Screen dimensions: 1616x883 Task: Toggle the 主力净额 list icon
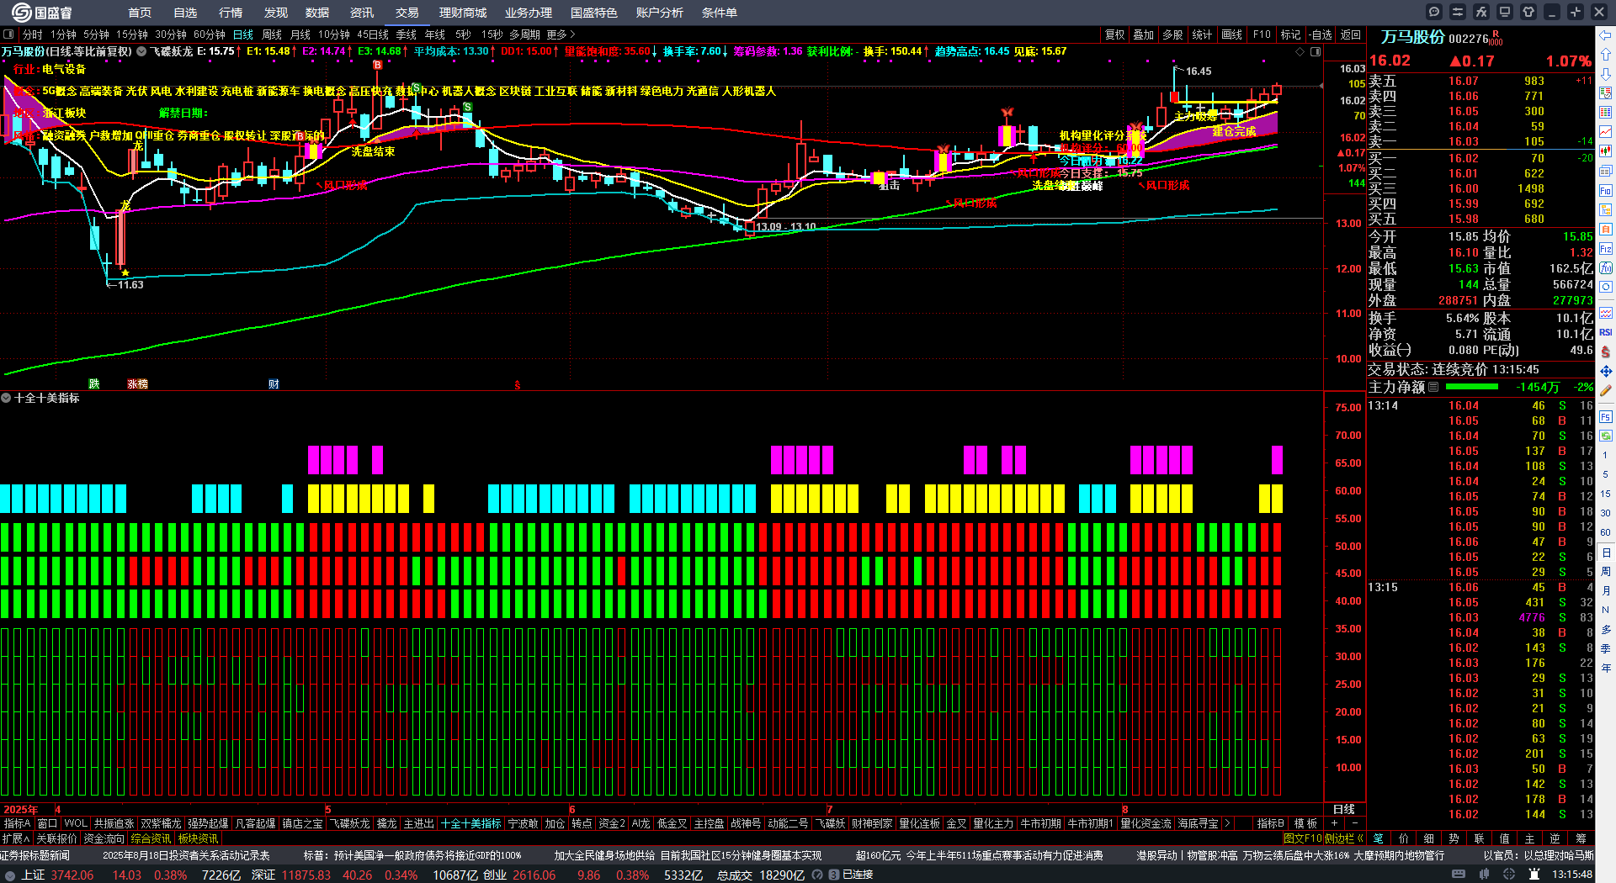[x=1433, y=387]
